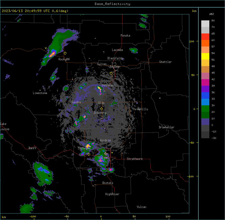Pick the purple legend swatch below 39
This screenshot has width=225, height=220.
(205, 89)
